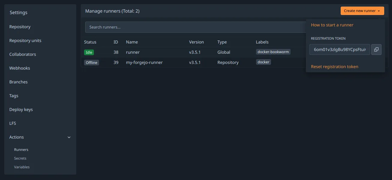Copy the registration token using copy icon
The image size is (392, 180).
[x=376, y=49]
